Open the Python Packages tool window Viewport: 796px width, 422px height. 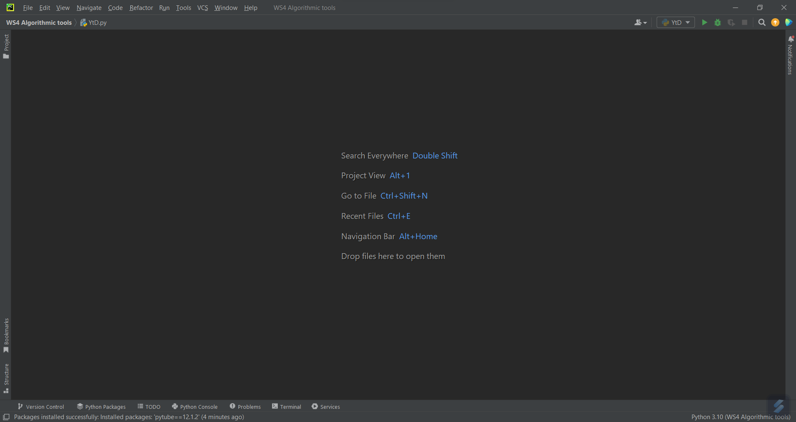[101, 407]
